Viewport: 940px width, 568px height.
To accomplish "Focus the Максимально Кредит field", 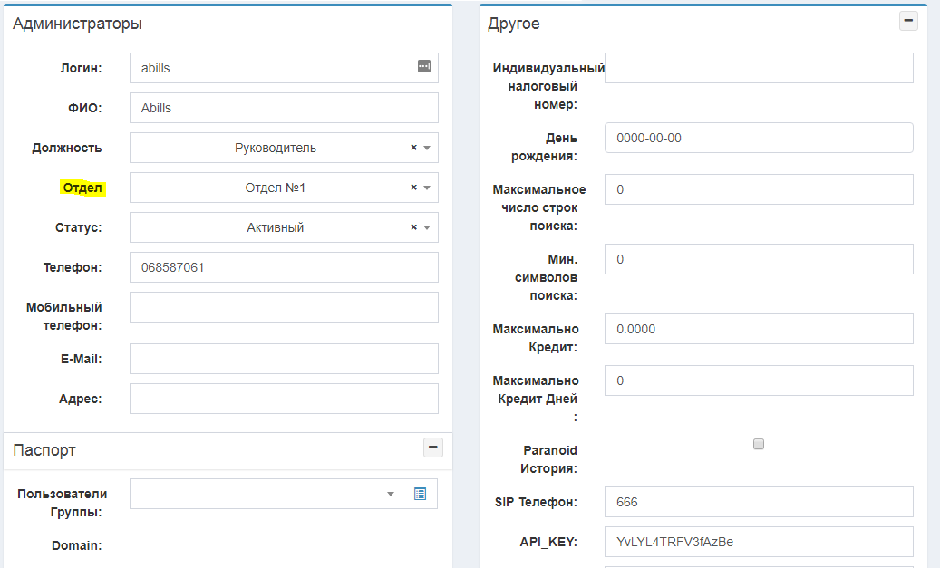I will 759,329.
